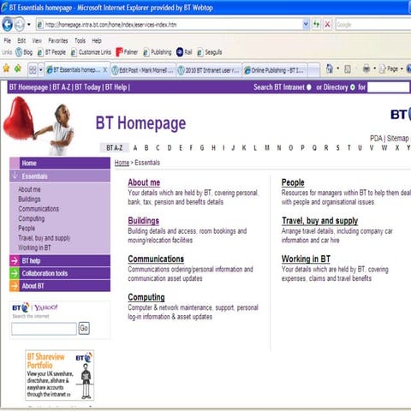
Task: Open the Blog link in Links bar
Action: point(24,52)
